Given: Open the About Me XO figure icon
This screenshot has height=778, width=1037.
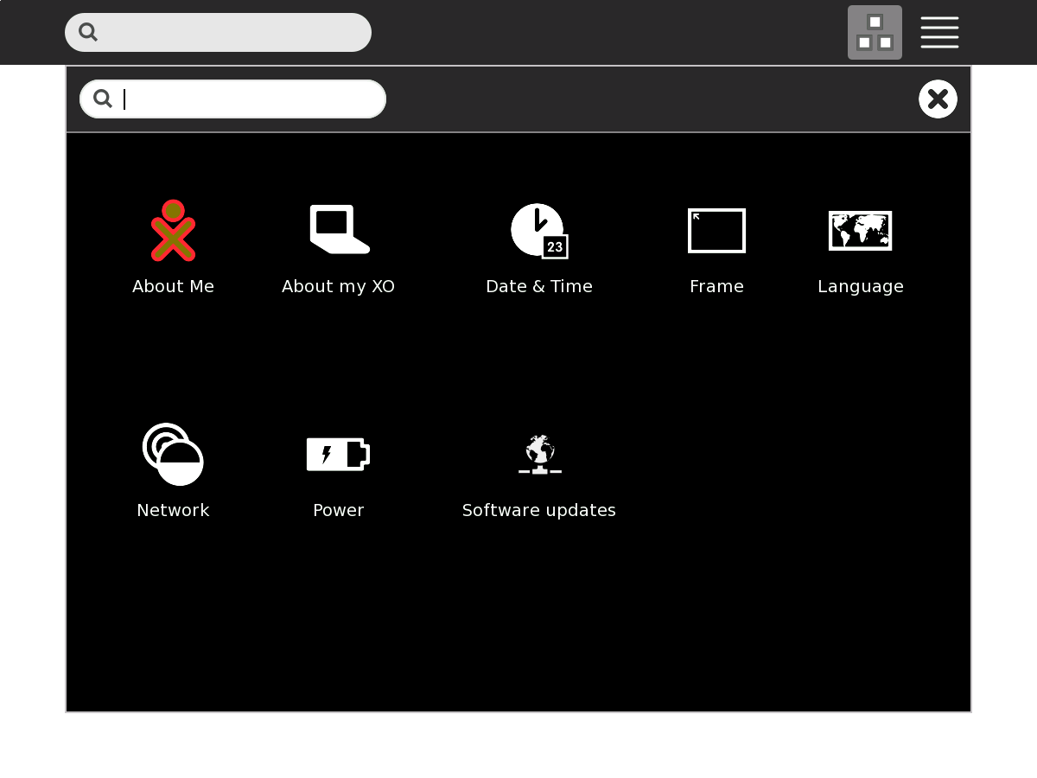Looking at the screenshot, I should (173, 231).
